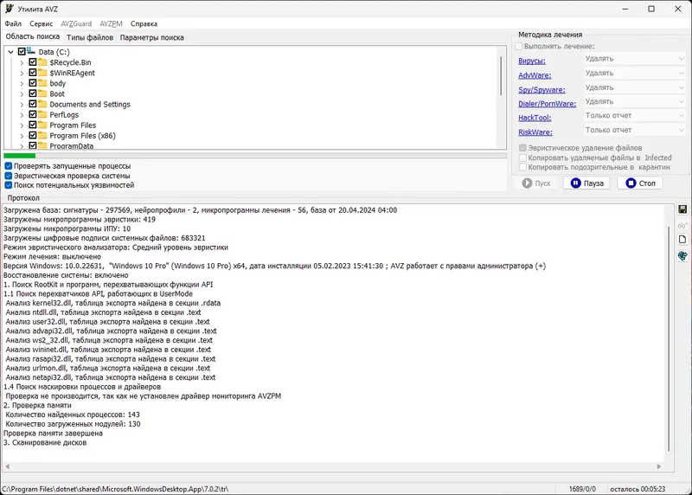The height and width of the screenshot is (495, 692).
Task: Open the glasses icon beside the protocol
Action: click(682, 225)
